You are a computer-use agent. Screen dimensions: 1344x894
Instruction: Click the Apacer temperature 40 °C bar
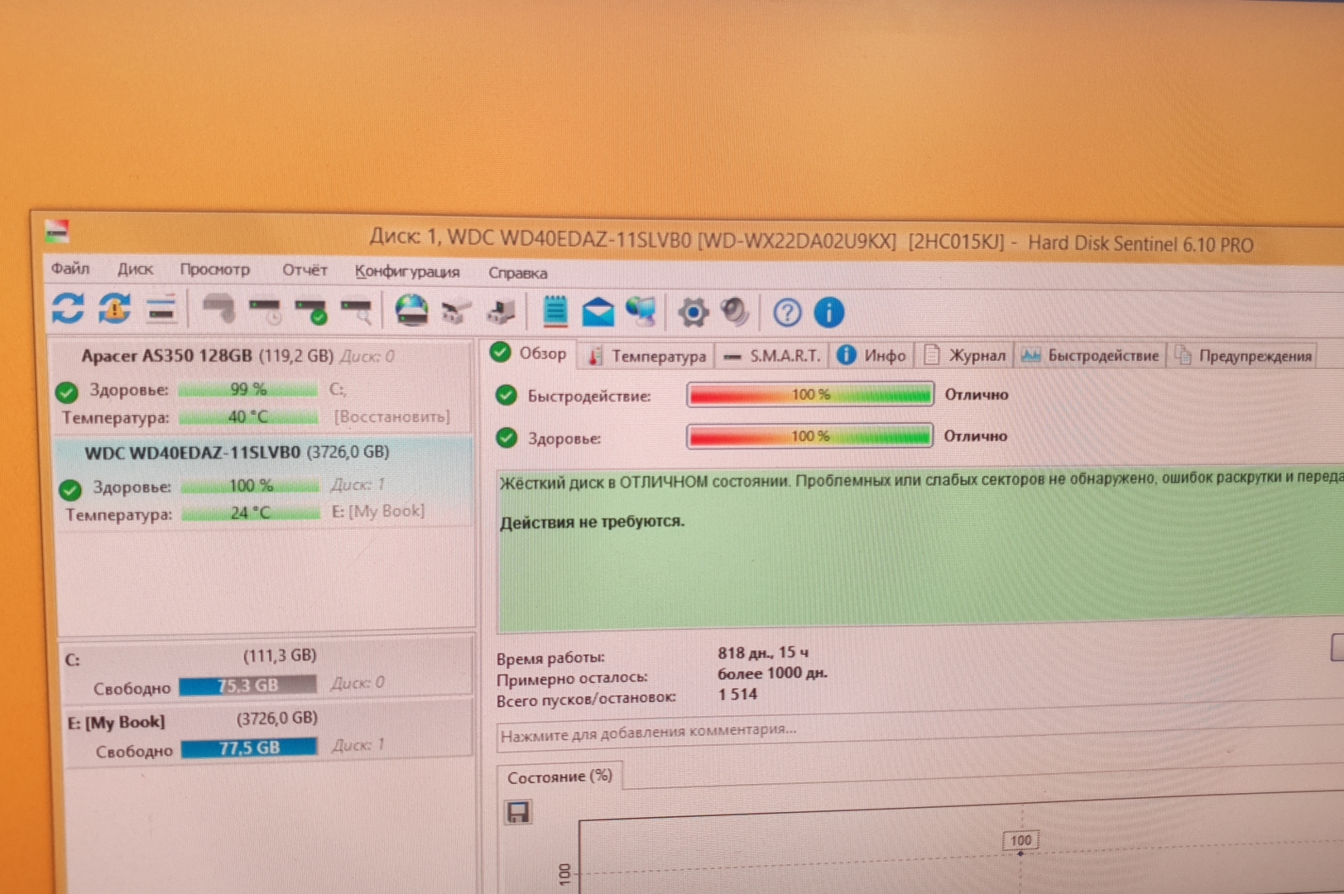(x=248, y=416)
